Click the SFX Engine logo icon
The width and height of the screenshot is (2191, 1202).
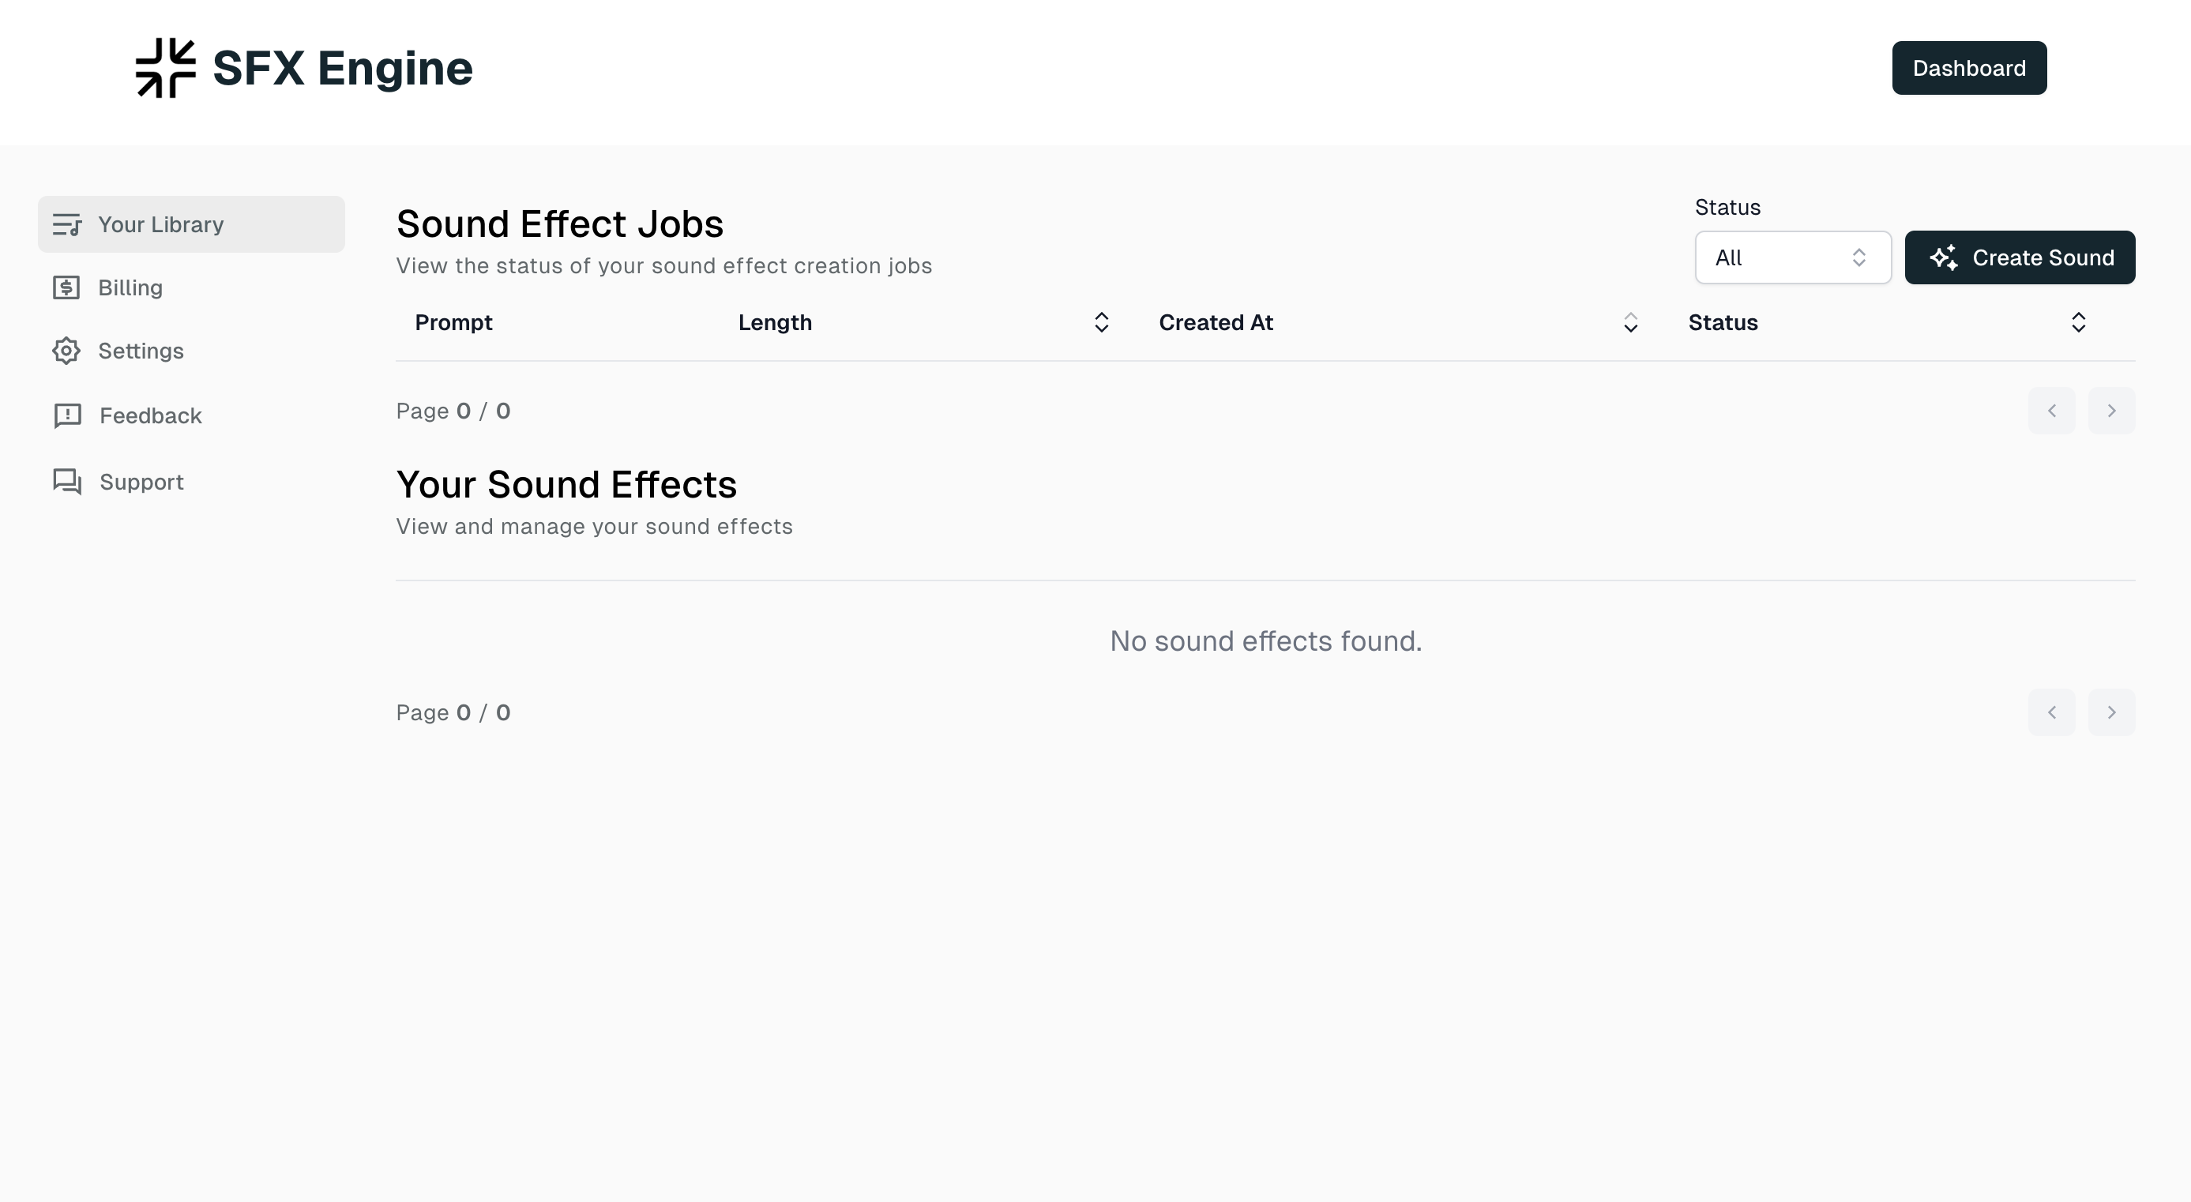(x=165, y=68)
